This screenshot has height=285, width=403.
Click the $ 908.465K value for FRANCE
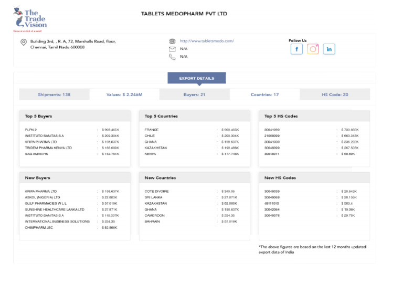[230, 130]
